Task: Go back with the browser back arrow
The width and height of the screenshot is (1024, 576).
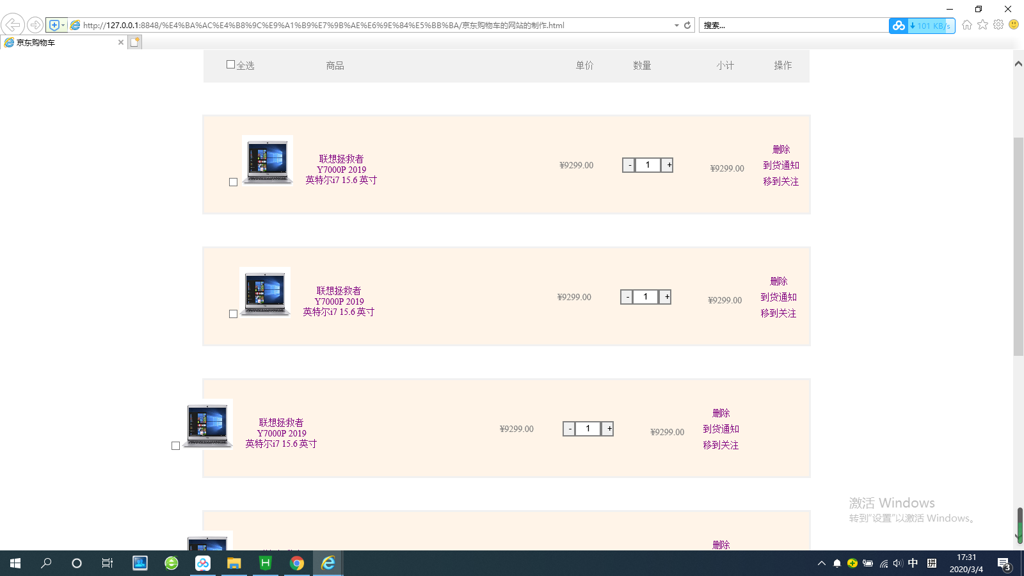Action: [x=13, y=25]
